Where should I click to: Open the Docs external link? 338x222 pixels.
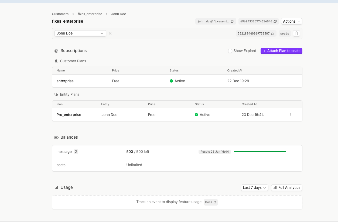coord(211,202)
